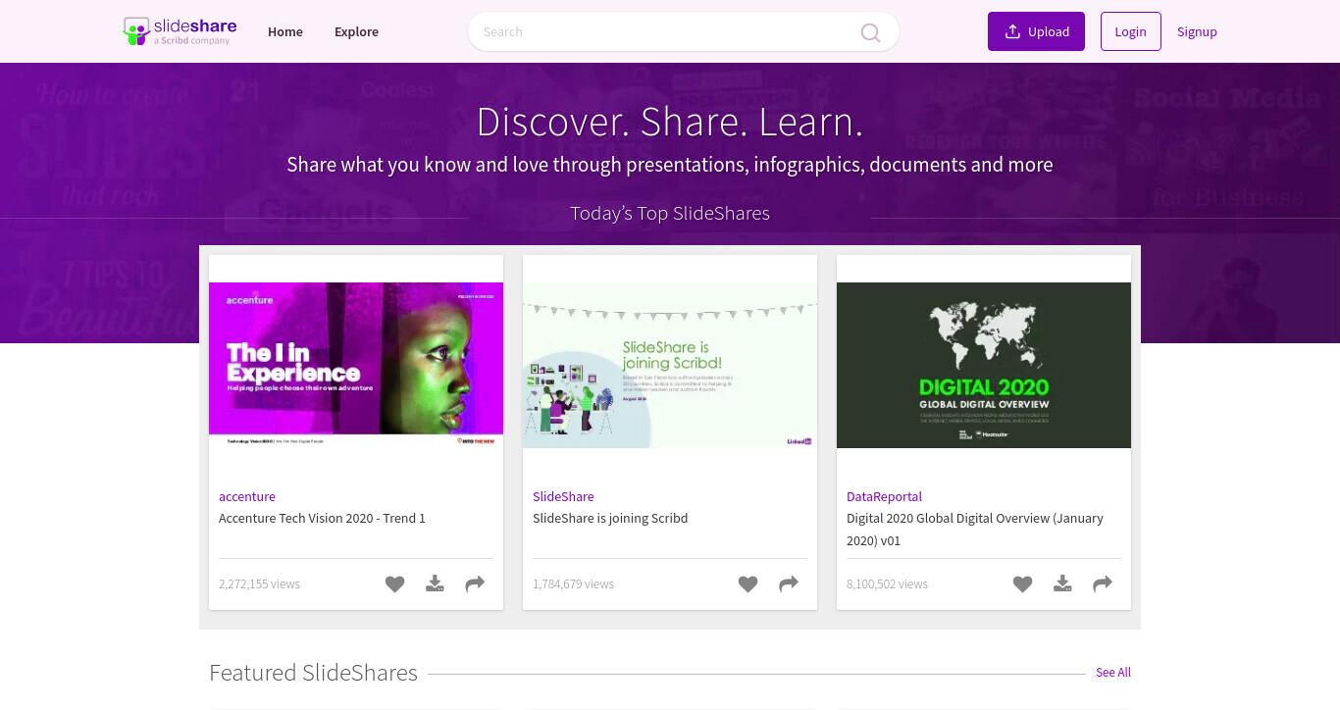Share the Digital 2020 Global Overview slideshow
The height and width of the screenshot is (710, 1340).
click(1103, 584)
